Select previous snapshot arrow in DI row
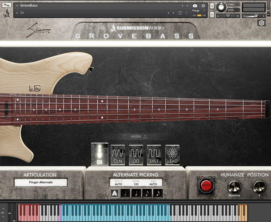 point(168,13)
